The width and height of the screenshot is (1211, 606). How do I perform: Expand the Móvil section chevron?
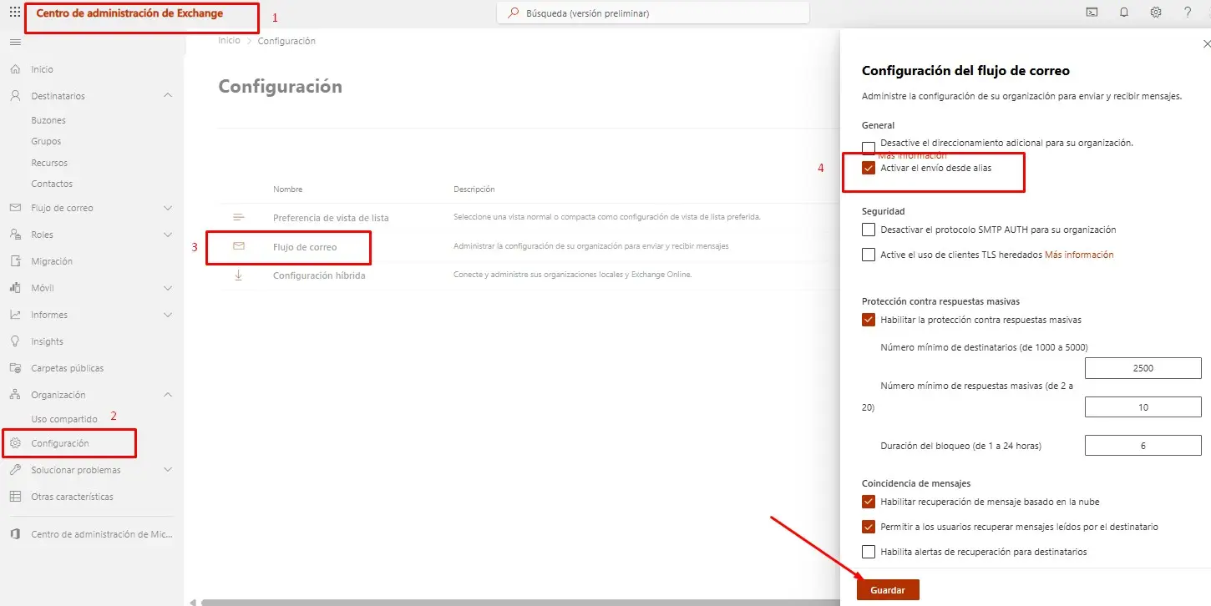tap(168, 288)
